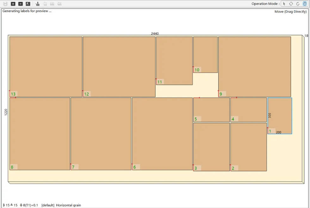Image resolution: width=310 pixels, height=208 pixels.
Task: Select panel number 12
Action: click(x=119, y=67)
